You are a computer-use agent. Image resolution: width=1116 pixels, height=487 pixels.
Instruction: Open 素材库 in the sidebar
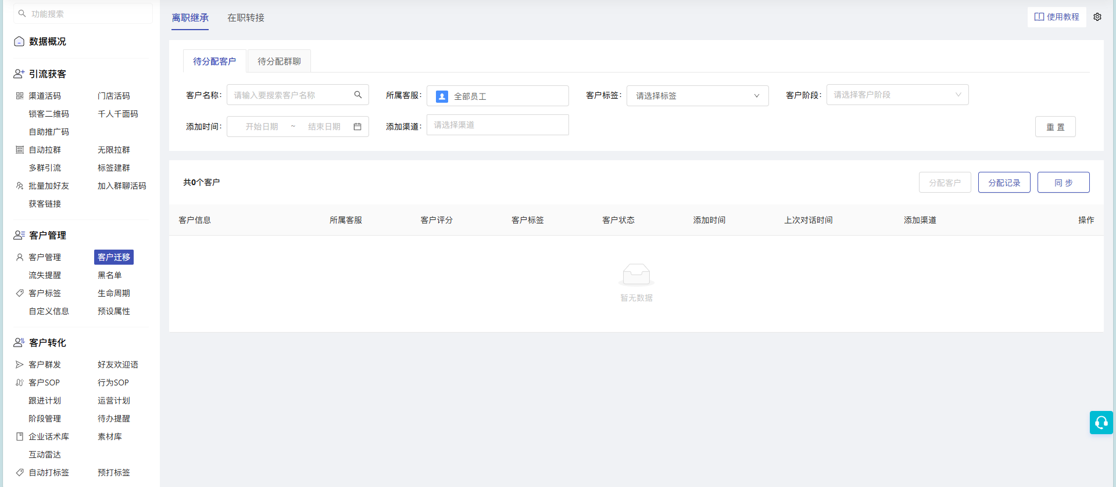pyautogui.click(x=110, y=437)
